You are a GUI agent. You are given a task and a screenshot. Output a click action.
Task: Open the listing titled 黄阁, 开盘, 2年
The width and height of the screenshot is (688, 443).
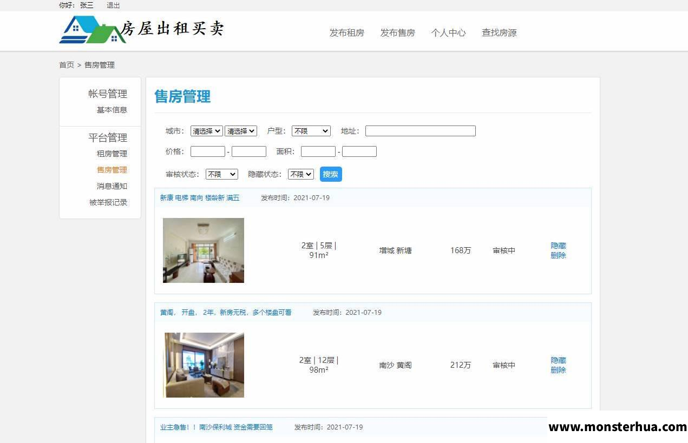click(x=226, y=313)
